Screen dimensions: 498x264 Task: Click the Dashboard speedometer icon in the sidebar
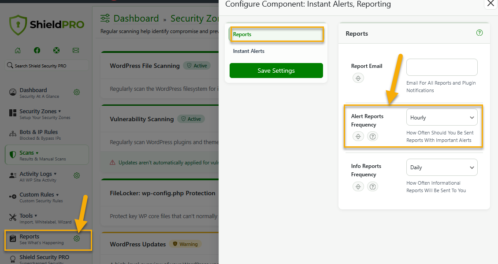pos(13,92)
